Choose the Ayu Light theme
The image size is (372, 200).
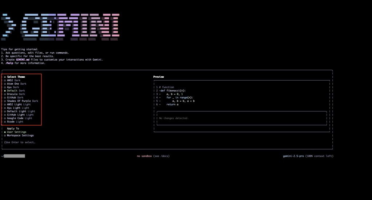[17, 108]
